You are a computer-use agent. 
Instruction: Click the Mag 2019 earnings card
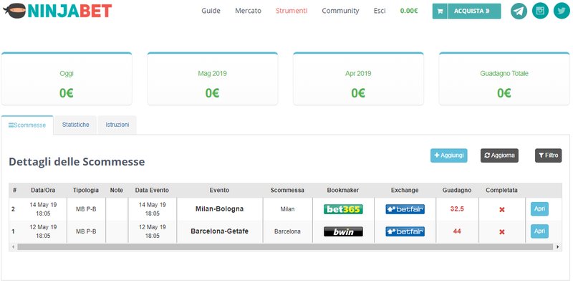pos(212,79)
